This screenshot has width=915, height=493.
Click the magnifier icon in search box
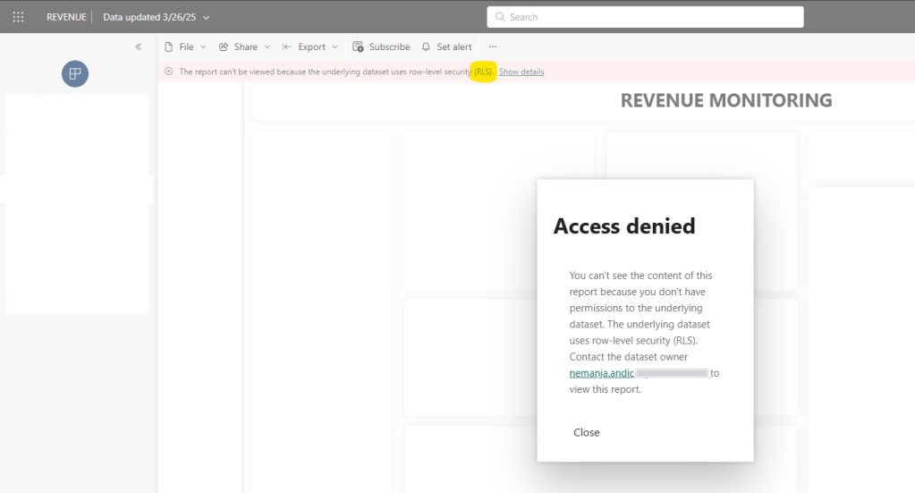point(500,17)
